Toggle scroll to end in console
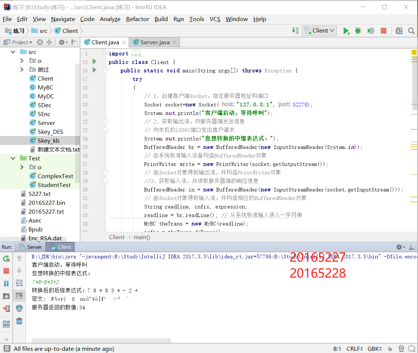The image size is (418, 353). click(19, 295)
